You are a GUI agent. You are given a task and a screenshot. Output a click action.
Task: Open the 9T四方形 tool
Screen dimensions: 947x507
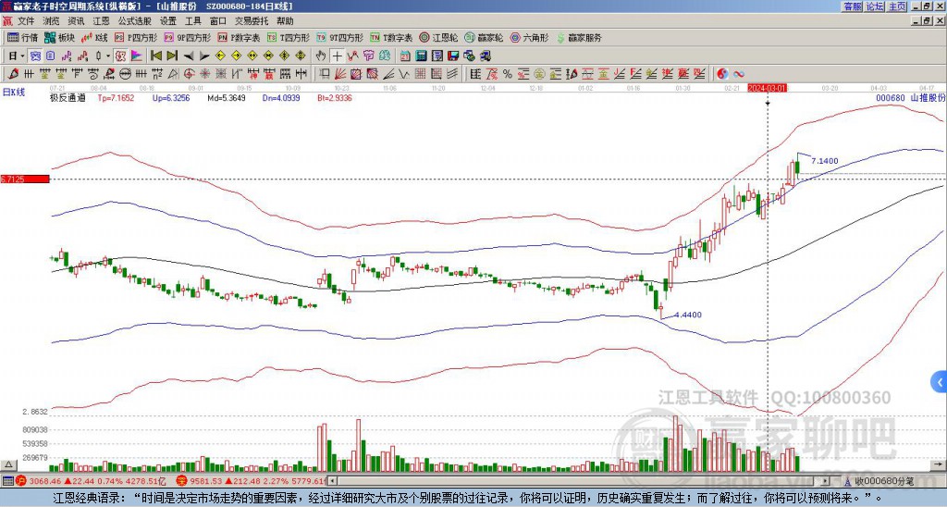340,37
